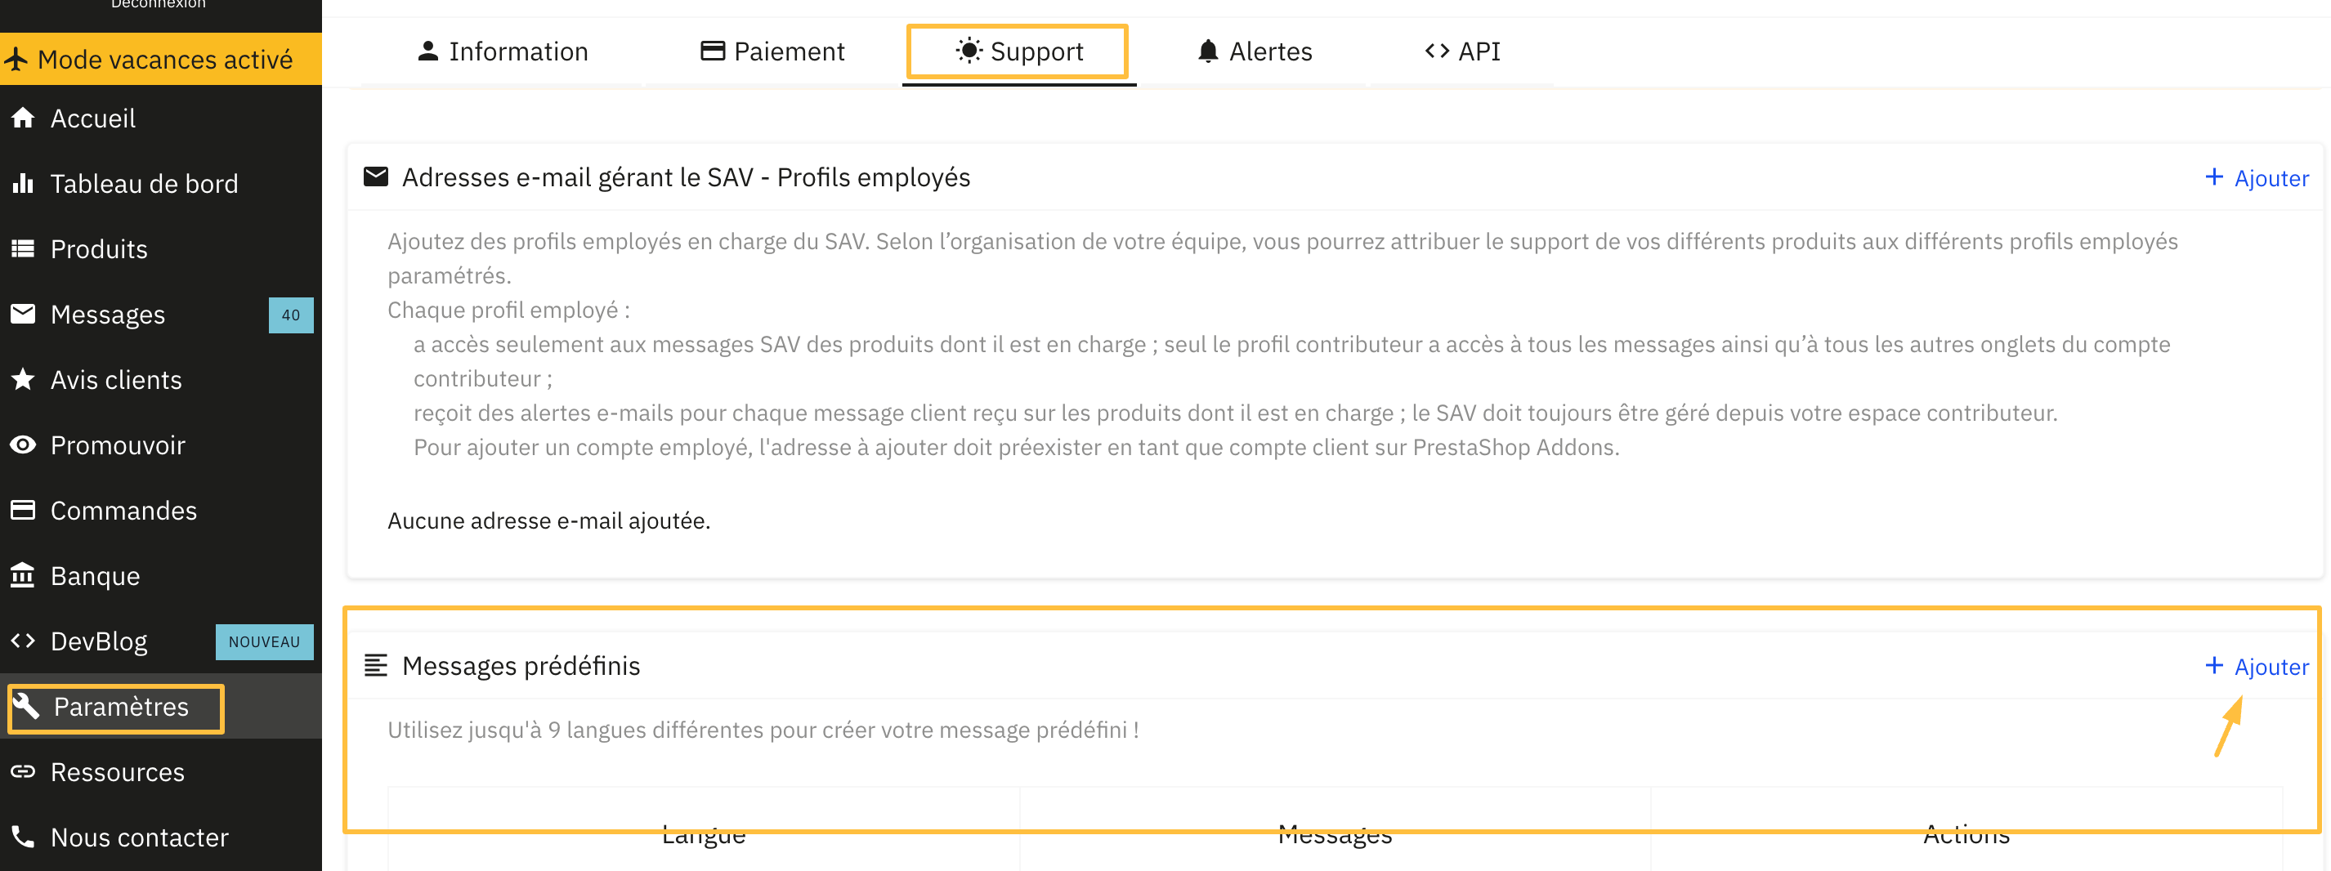Switch to the Information tab
The height and width of the screenshot is (871, 2331).
tap(502, 51)
